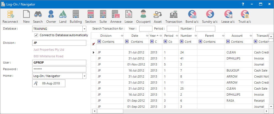This screenshot has height=114, width=274.
Task: Sort by the Date column header
Action: pyautogui.click(x=135, y=36)
